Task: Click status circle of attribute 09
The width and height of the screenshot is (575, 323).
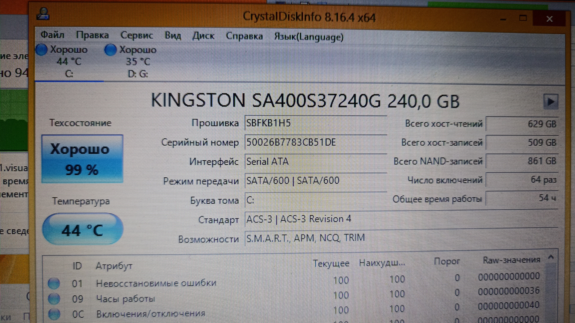Action: pos(54,298)
